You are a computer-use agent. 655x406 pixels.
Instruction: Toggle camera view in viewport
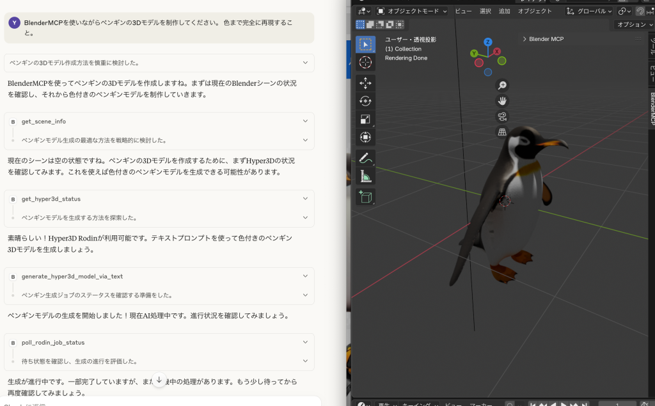[x=502, y=116]
